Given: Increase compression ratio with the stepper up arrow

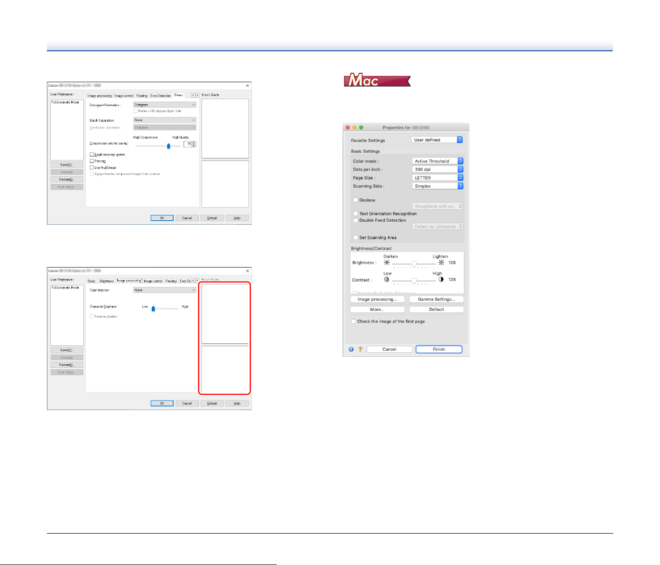Looking at the screenshot, I should tap(194, 142).
